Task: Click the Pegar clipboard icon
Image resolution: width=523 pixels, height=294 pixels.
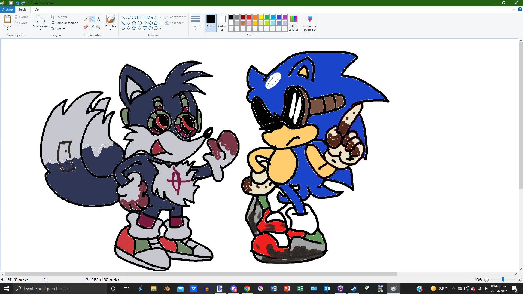Action: [7, 19]
